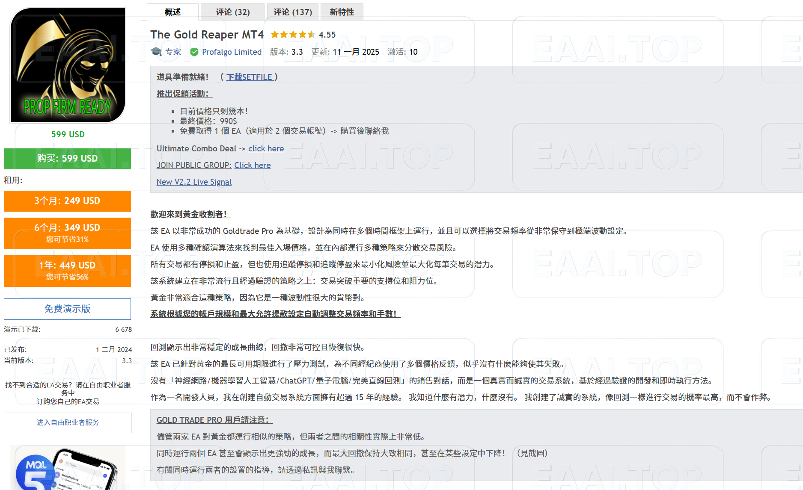Download the 免费演示版

pyautogui.click(x=67, y=309)
